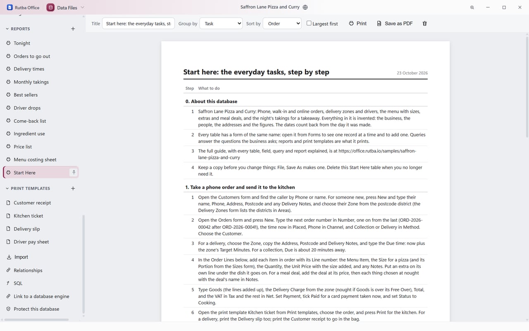Print the current report
Image resolution: width=529 pixels, height=331 pixels.
pos(357,24)
